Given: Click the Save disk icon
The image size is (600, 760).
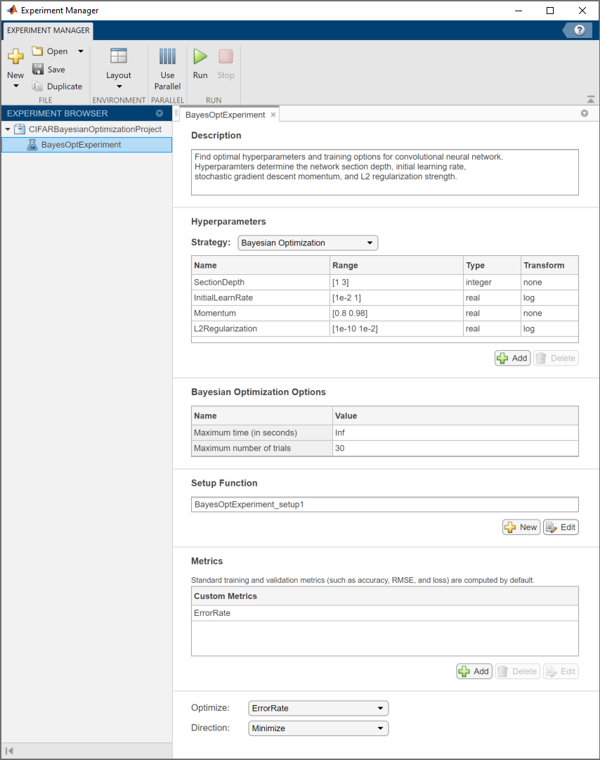Looking at the screenshot, I should (38, 69).
